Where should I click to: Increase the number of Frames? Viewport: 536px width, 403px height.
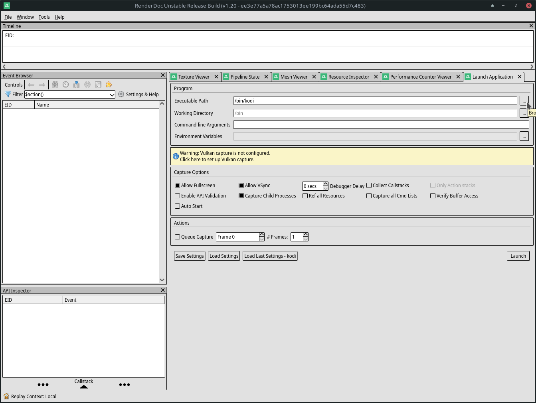pos(306,235)
